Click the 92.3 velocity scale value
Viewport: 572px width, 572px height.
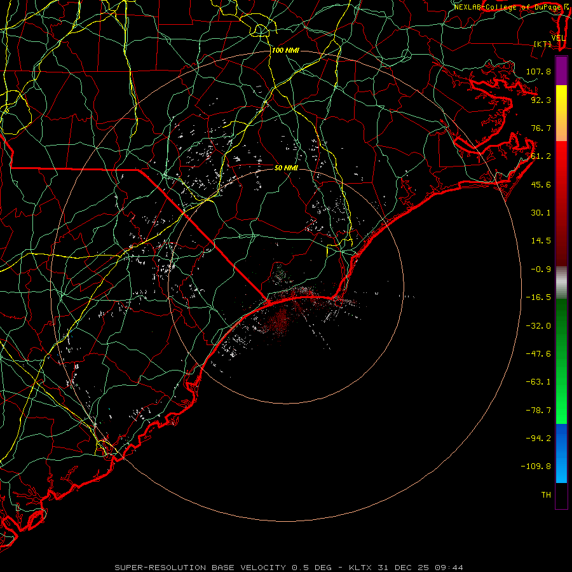[541, 100]
